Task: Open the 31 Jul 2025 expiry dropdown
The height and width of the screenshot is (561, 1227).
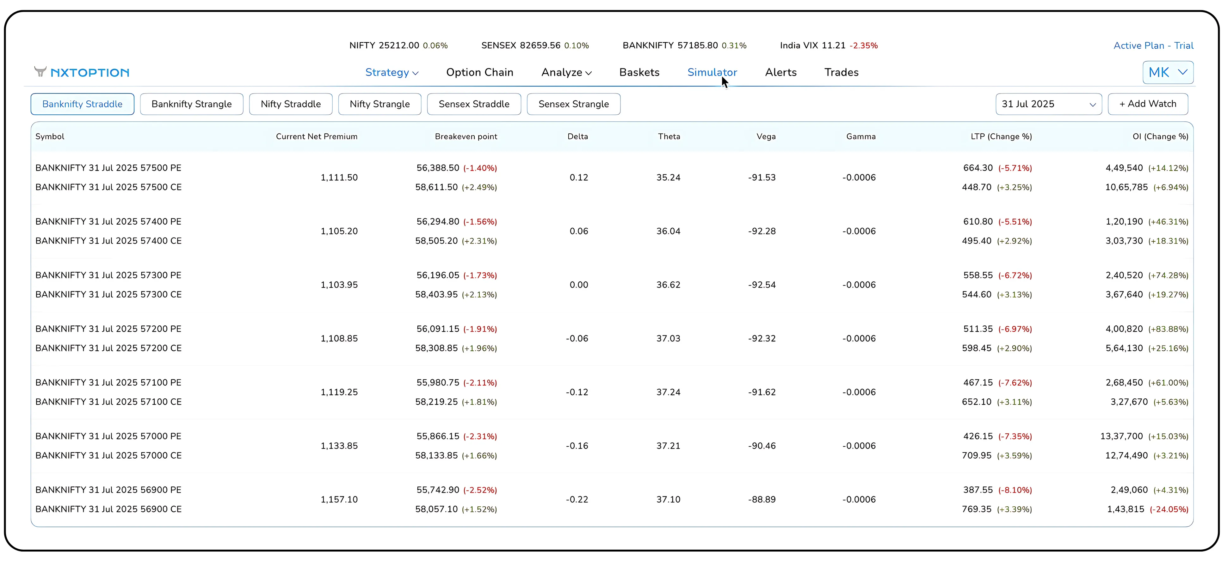Action: tap(1048, 104)
